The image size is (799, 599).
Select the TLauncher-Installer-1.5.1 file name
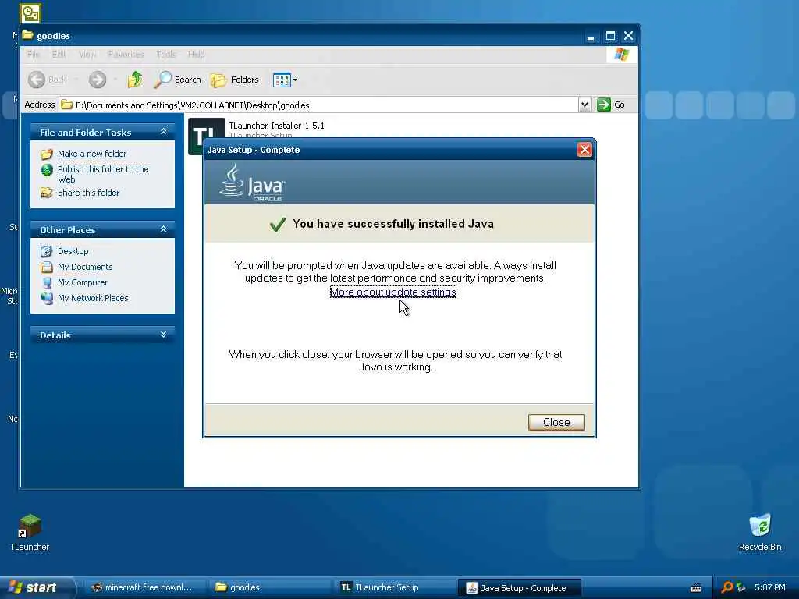point(277,126)
